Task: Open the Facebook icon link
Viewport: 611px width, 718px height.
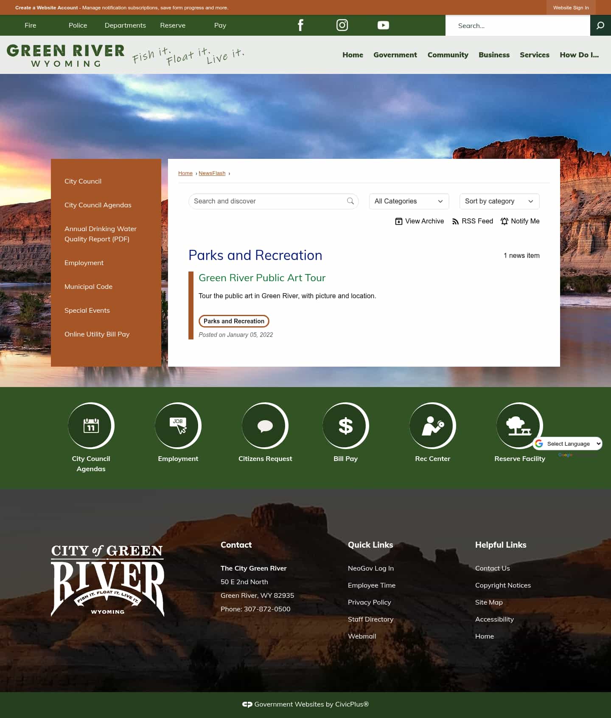Action: point(300,25)
